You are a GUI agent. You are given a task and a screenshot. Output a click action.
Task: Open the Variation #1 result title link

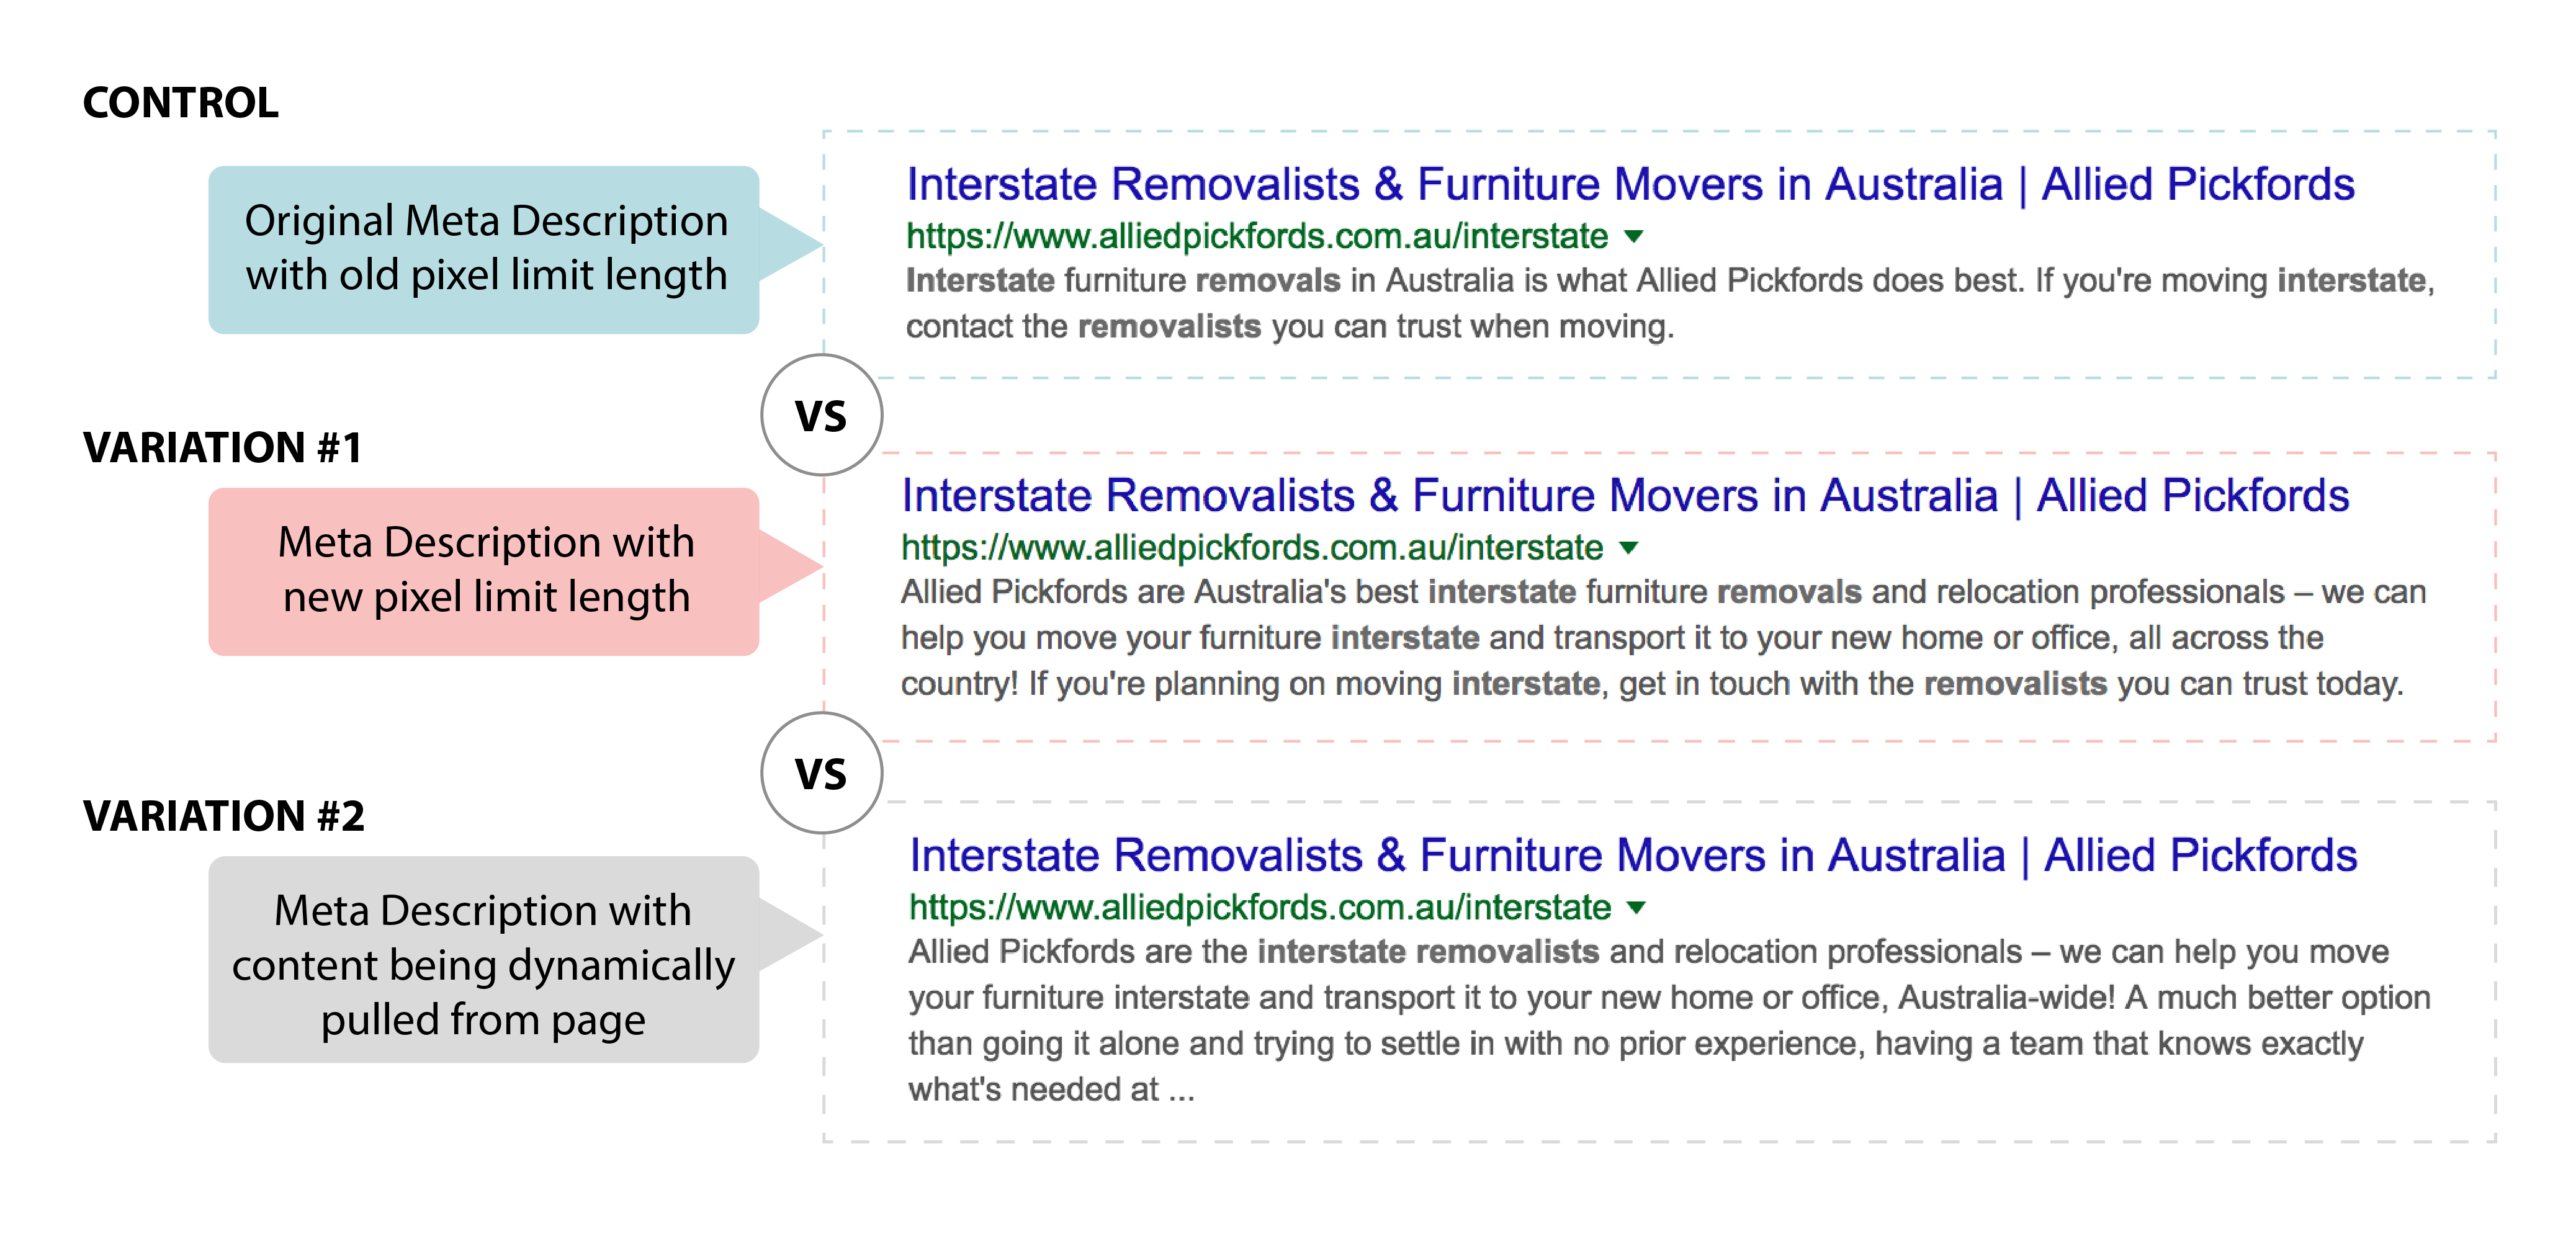coord(1624,496)
